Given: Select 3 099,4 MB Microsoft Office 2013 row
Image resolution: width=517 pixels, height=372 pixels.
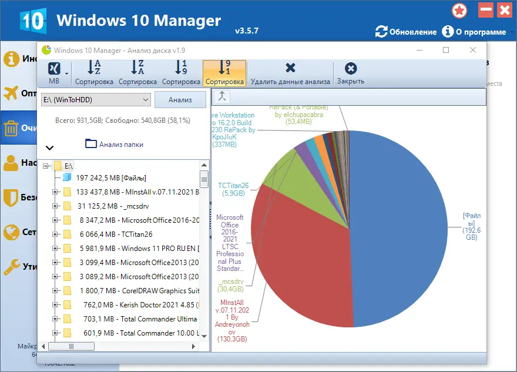Looking at the screenshot, I should [139, 263].
